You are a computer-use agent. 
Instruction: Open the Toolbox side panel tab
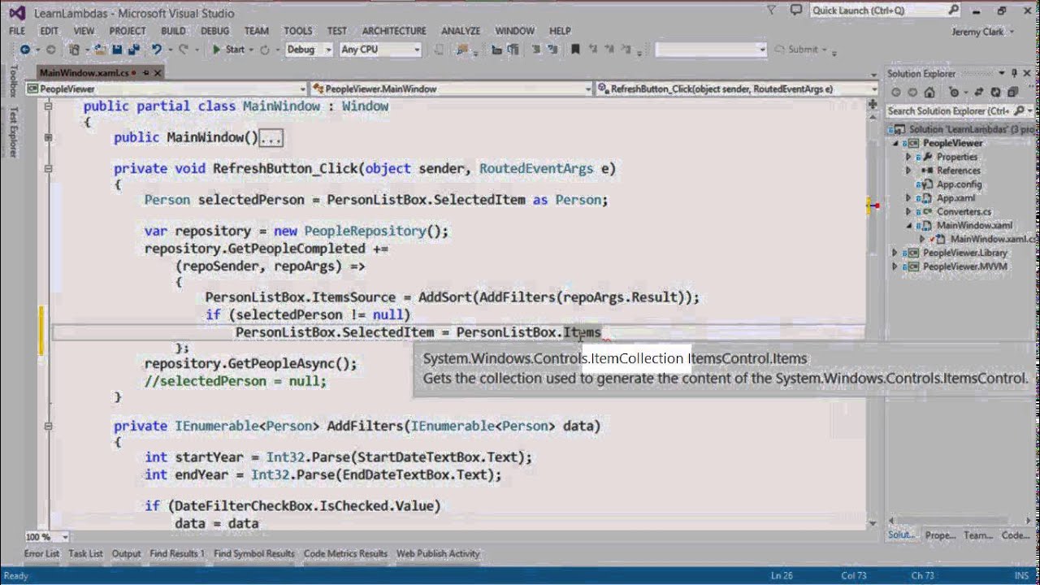click(x=11, y=81)
